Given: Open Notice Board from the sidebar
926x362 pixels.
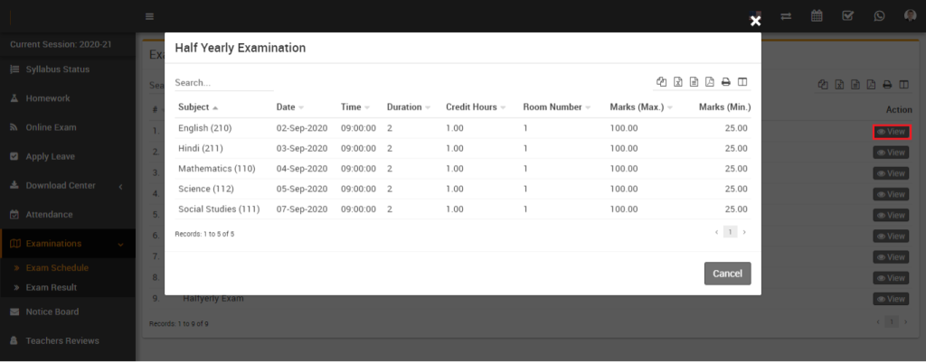Looking at the screenshot, I should point(52,312).
